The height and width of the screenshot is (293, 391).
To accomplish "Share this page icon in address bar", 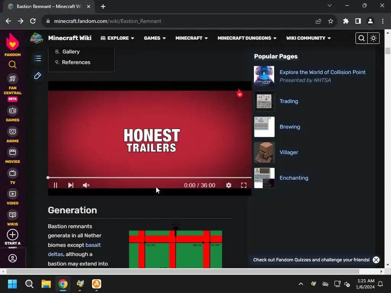I will click(x=318, y=21).
